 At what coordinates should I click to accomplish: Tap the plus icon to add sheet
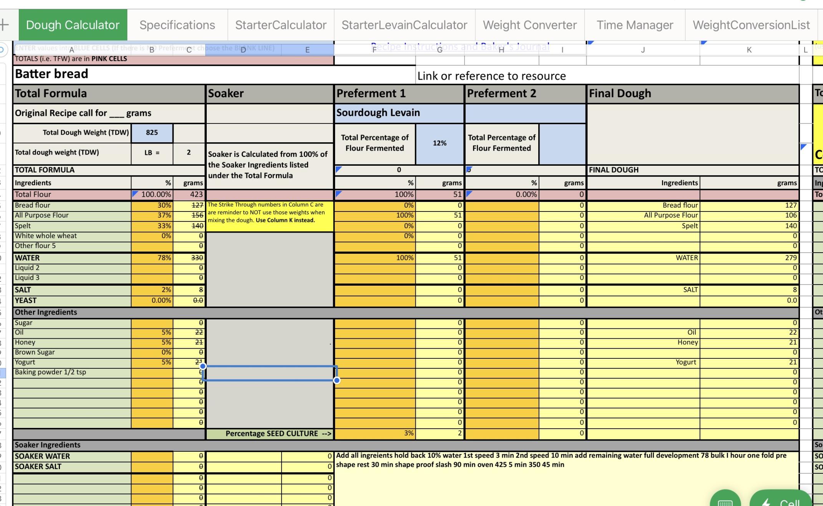pos(5,25)
